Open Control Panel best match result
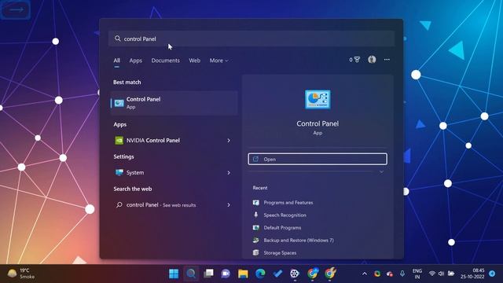 (x=174, y=103)
